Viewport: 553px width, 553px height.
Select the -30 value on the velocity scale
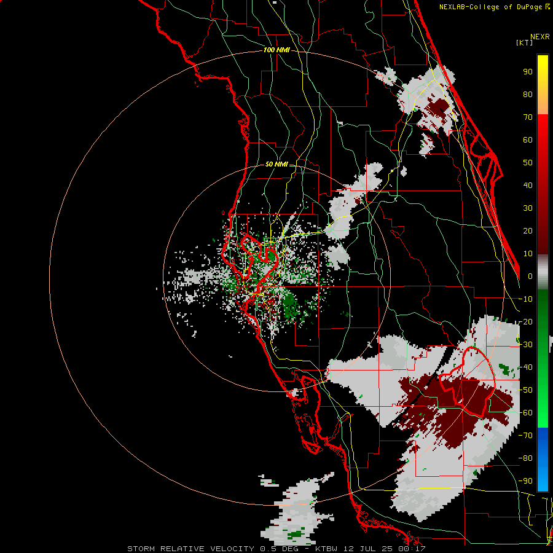pyautogui.click(x=525, y=345)
